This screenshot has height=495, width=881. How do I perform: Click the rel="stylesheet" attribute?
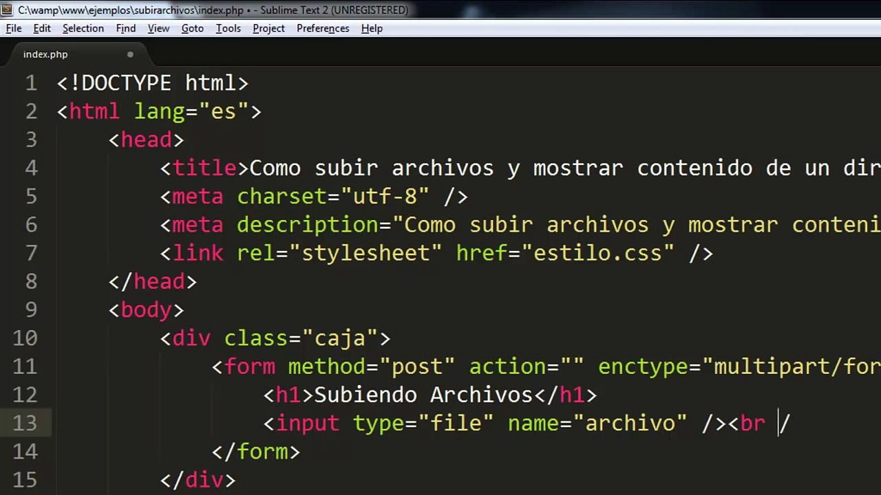click(x=339, y=253)
